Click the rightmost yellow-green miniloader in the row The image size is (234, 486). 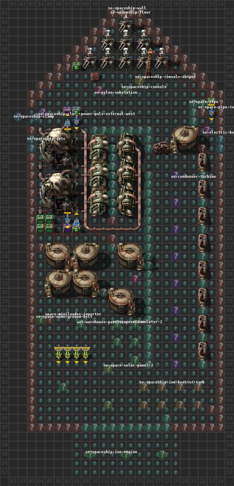[85, 354]
